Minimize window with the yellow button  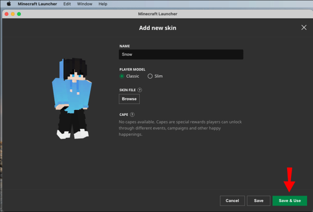[13, 14]
